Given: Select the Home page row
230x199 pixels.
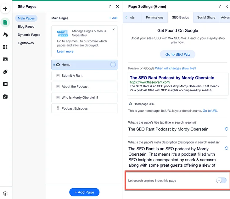Looking at the screenshot, I should point(84,65).
